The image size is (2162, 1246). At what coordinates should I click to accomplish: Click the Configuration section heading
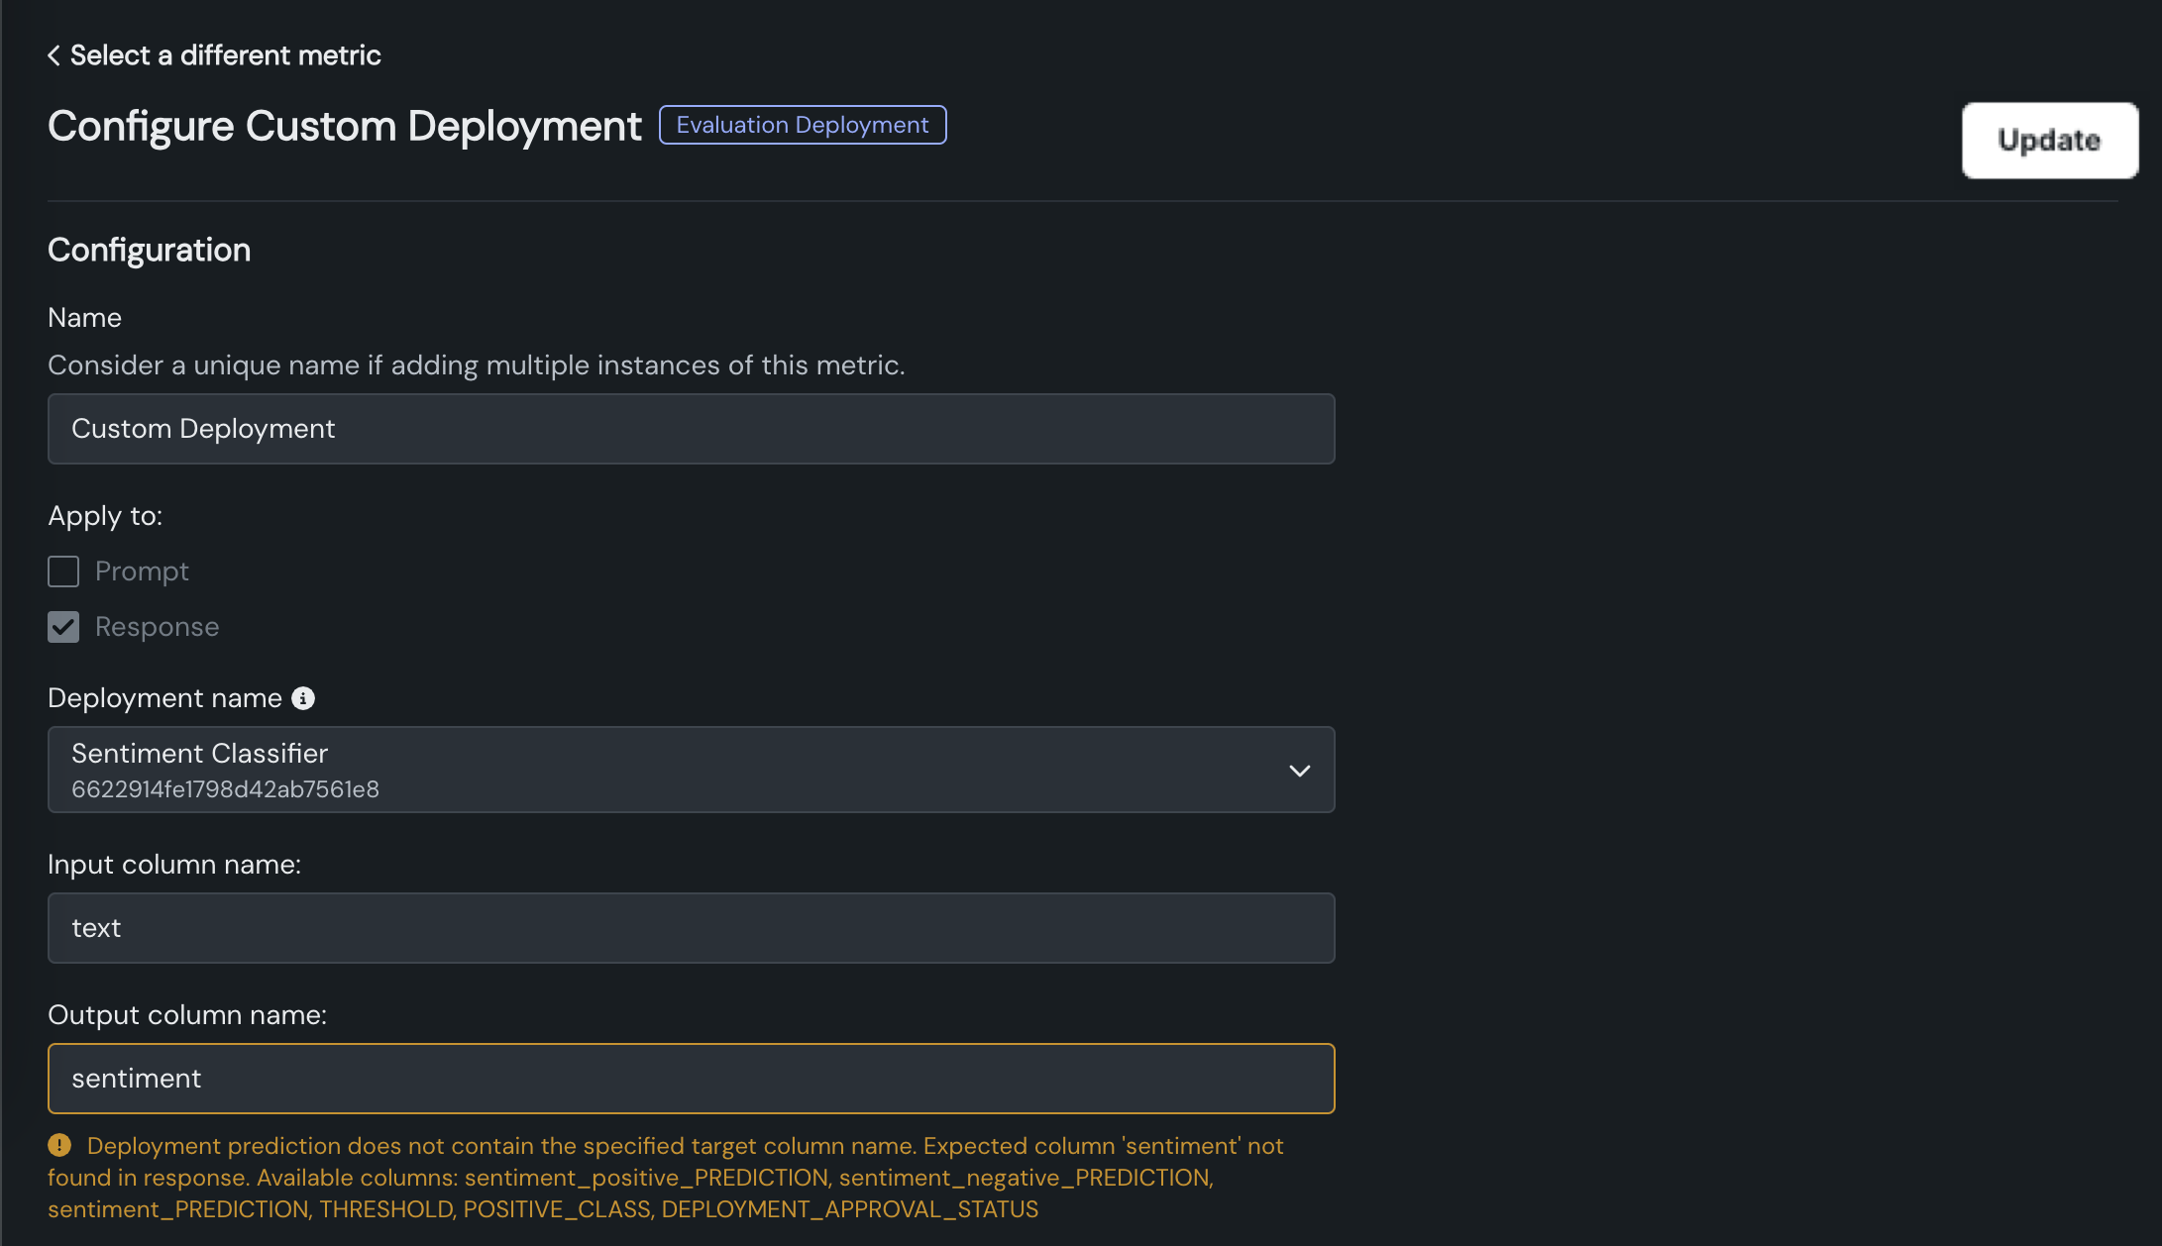pos(149,250)
